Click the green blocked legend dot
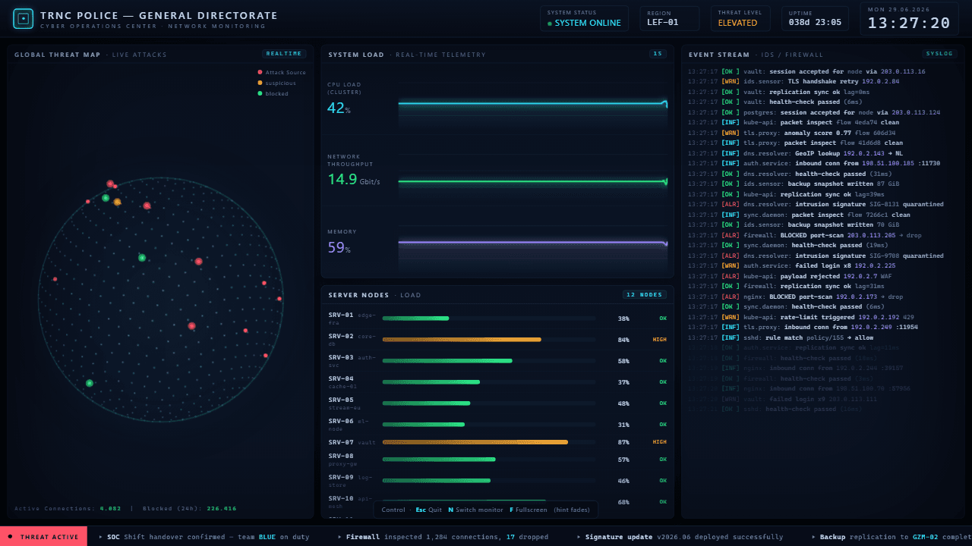Screen dimensions: 972x546 (260, 93)
